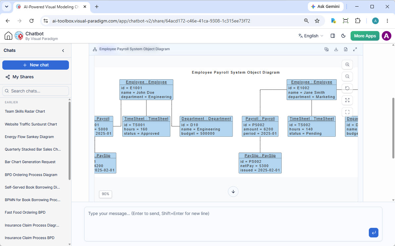395x246 pixels.
Task: Zoom in on the diagram
Action: tap(347, 64)
